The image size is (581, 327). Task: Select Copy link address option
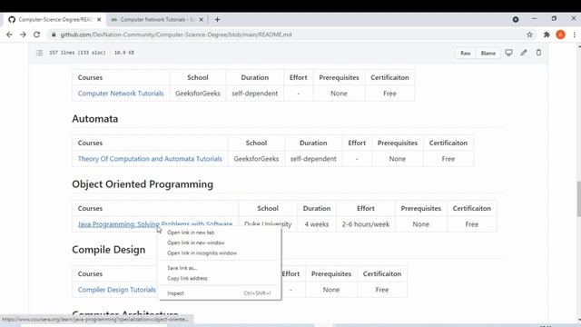tap(187, 278)
